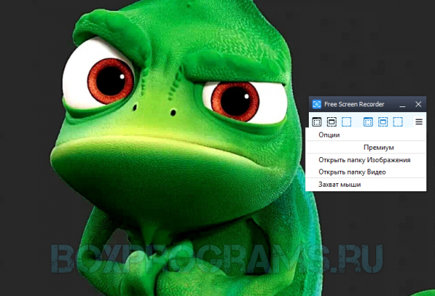Click the blue window video record icon
The image size is (435, 296).
tap(383, 122)
